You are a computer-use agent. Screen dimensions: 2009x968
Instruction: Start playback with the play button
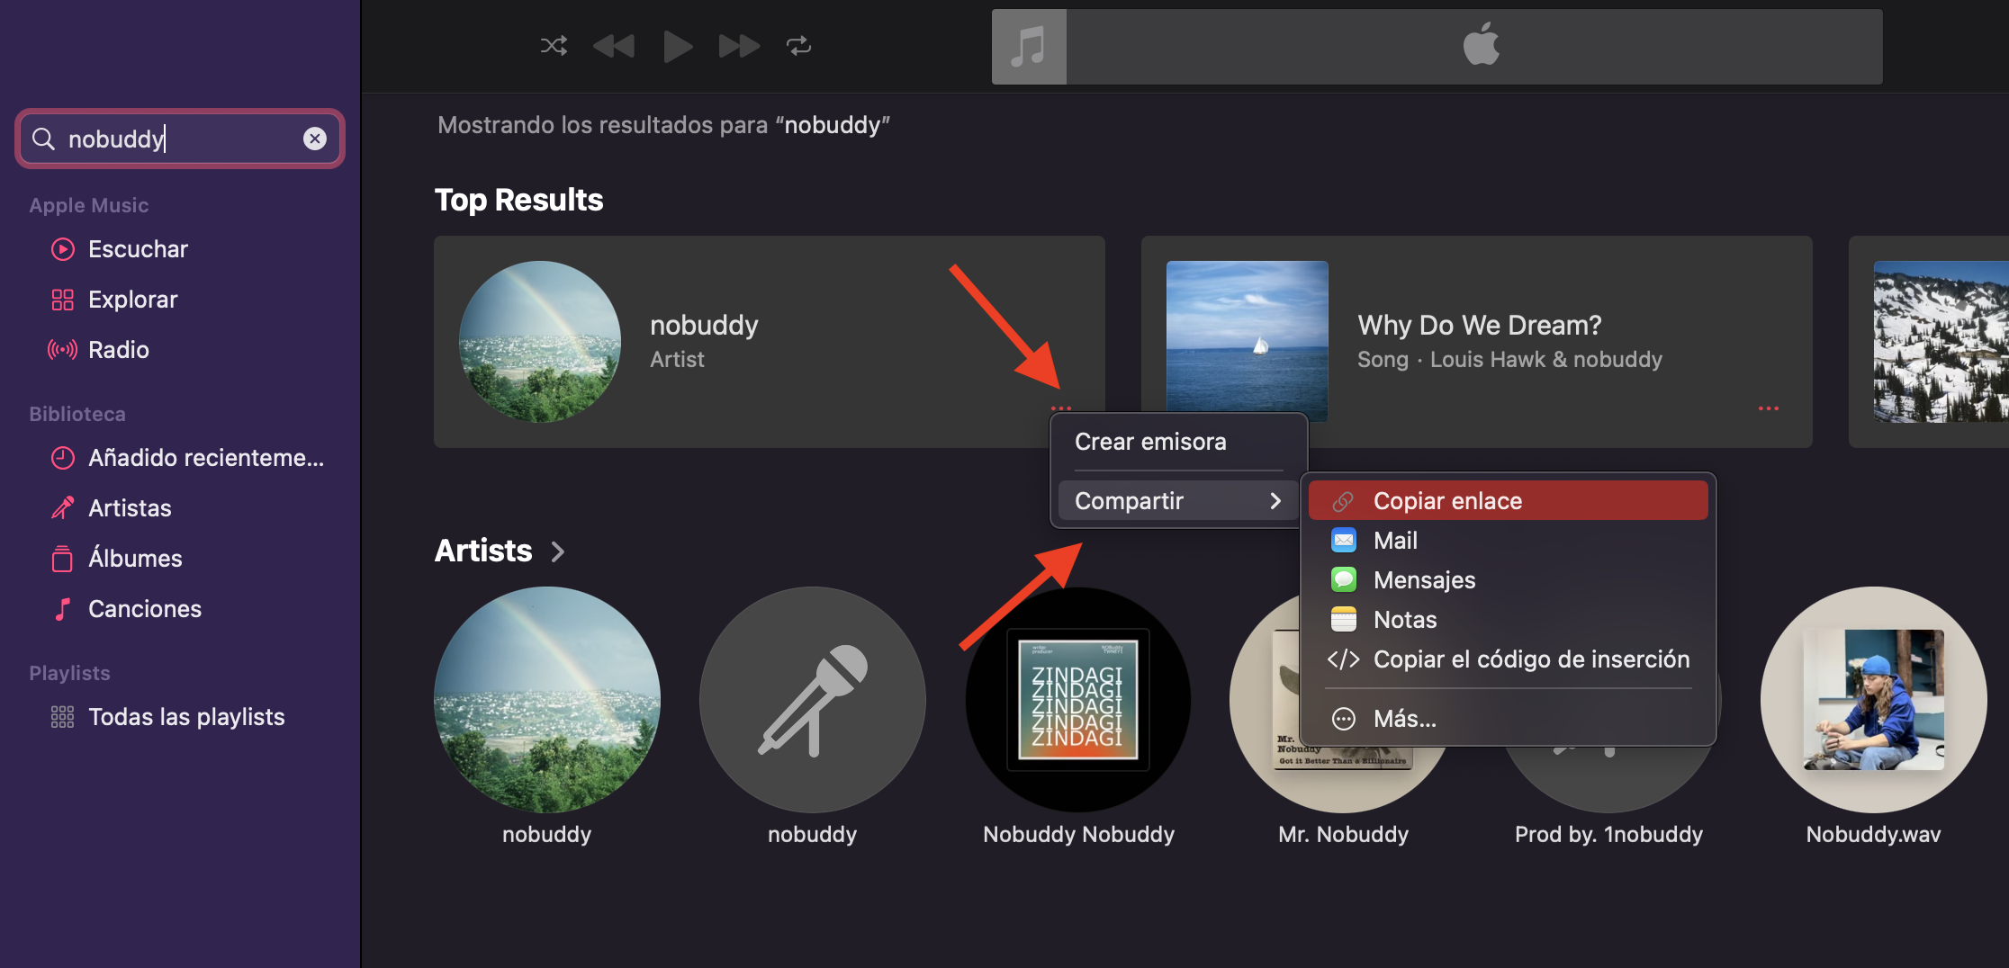tap(677, 46)
